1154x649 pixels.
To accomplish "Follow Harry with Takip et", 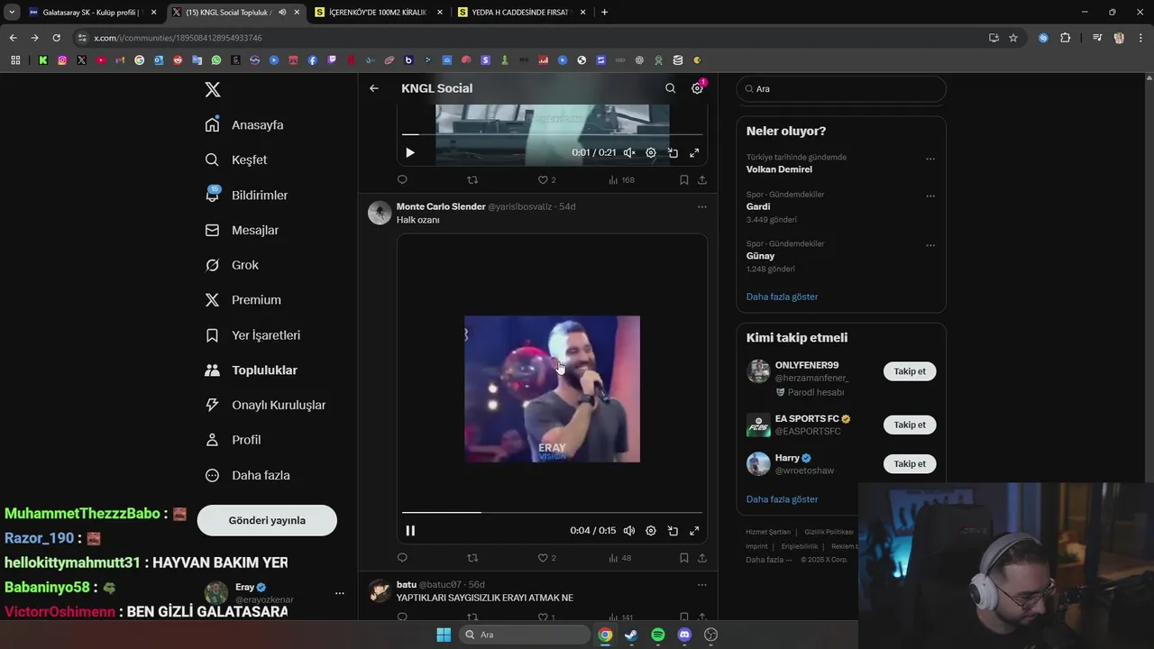I will click(x=910, y=463).
